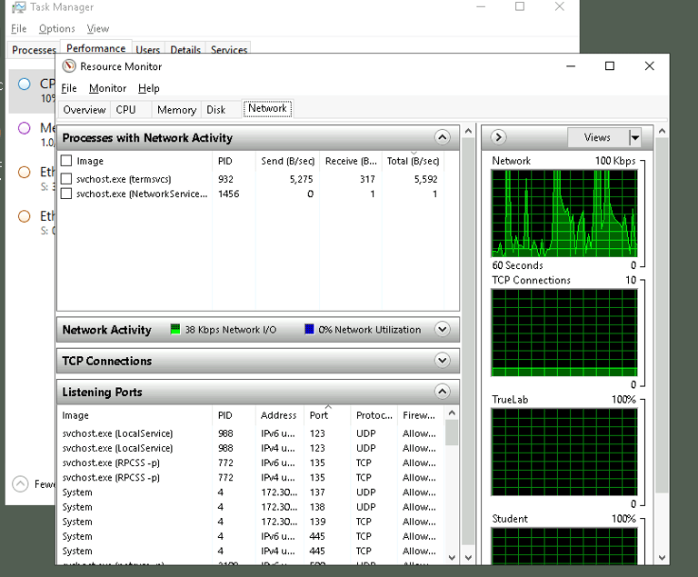The width and height of the screenshot is (698, 577).
Task: Click the Resource Monitor gauge title icon
Action: (69, 66)
